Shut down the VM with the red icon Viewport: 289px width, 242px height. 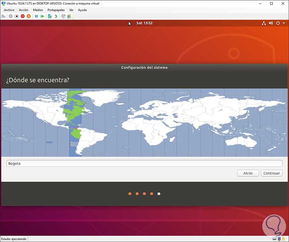pos(23,16)
